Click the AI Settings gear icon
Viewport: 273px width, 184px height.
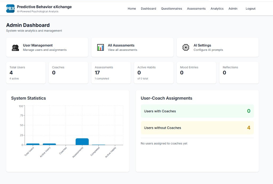(186, 47)
